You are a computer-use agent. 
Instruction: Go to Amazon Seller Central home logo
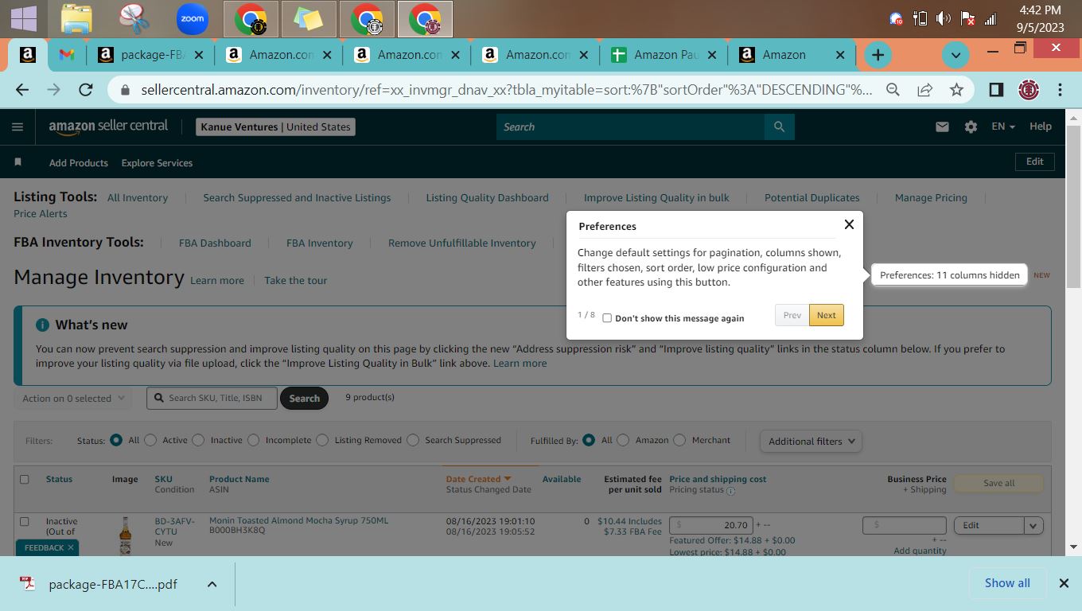108,126
